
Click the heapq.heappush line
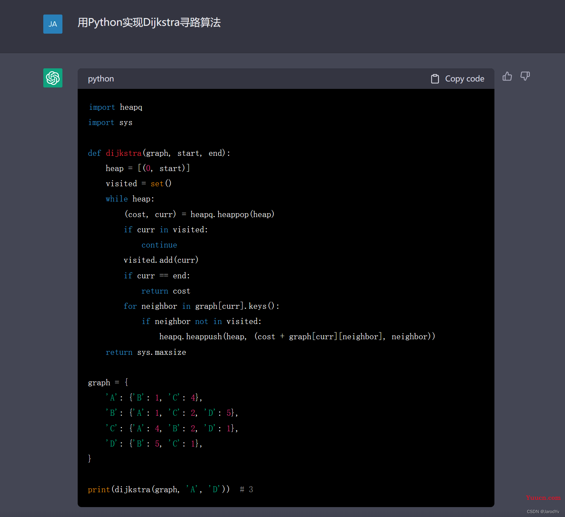tap(297, 336)
